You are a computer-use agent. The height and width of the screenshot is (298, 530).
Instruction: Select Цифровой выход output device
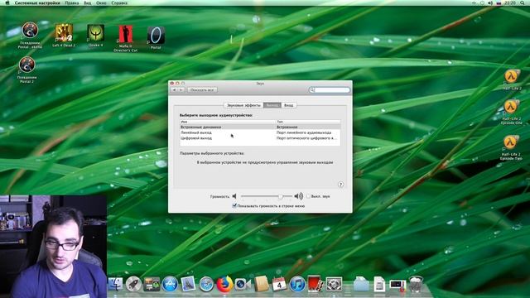[260, 138]
